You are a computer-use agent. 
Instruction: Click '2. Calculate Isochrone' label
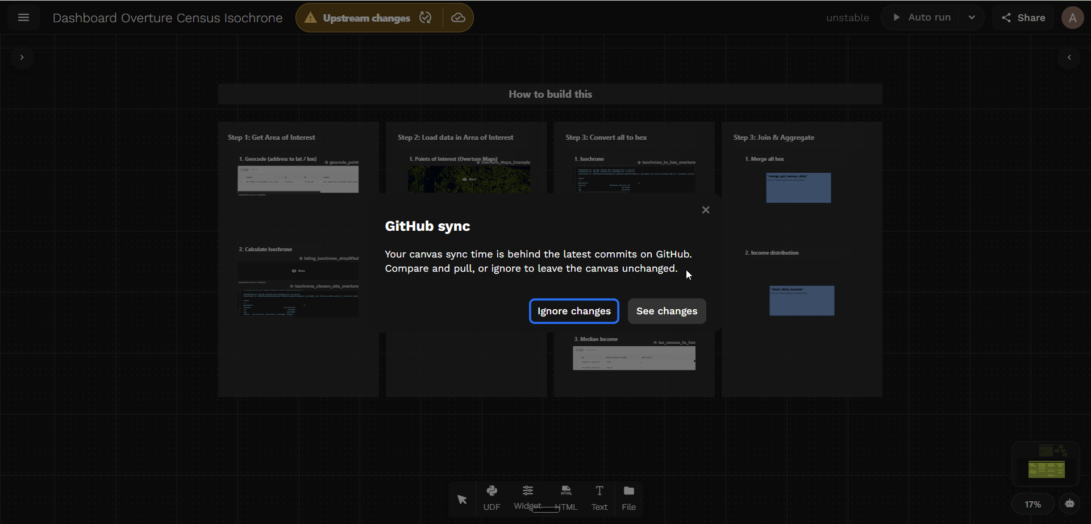coord(265,249)
